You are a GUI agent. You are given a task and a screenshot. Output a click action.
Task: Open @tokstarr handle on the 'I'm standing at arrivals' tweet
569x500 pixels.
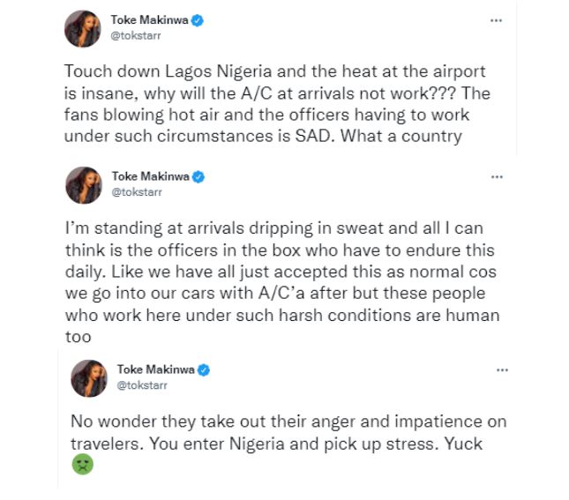click(133, 191)
